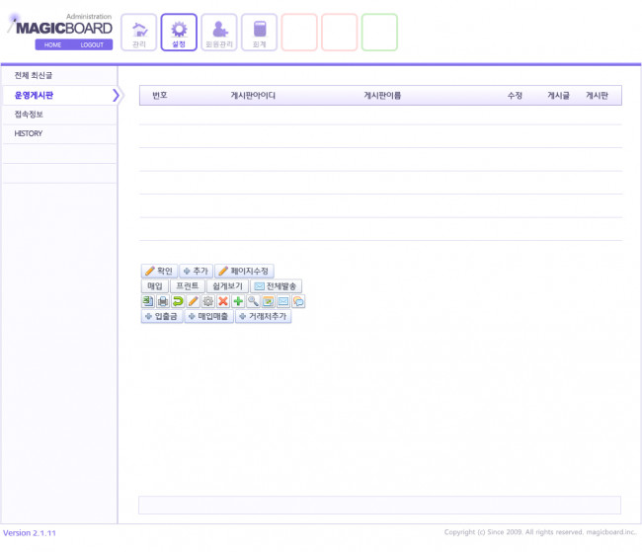Select 전체 최신글 in the sidebar
This screenshot has width=642, height=552.
click(35, 75)
